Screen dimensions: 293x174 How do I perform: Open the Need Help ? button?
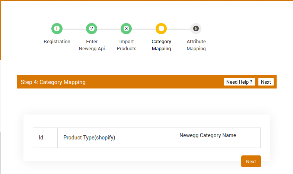pyautogui.click(x=239, y=82)
